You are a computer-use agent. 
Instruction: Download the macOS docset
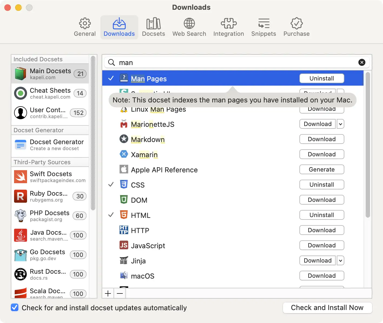(x=322, y=276)
